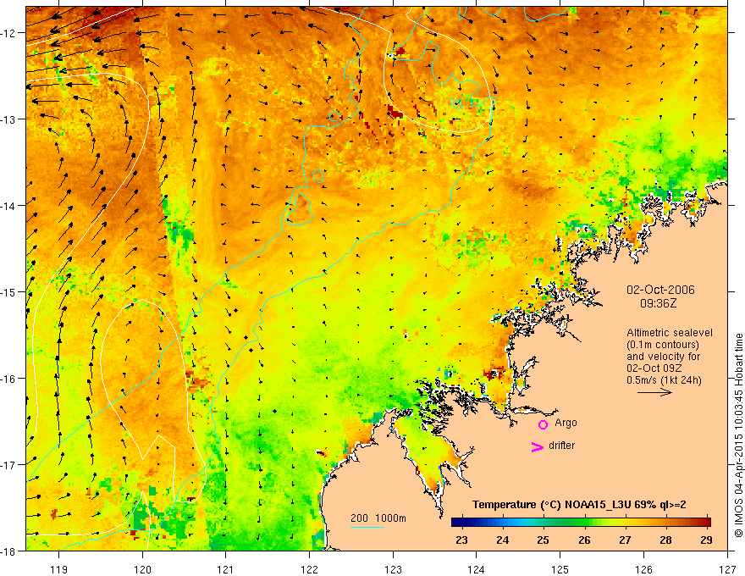Click latitude axis label -18

click(x=9, y=551)
